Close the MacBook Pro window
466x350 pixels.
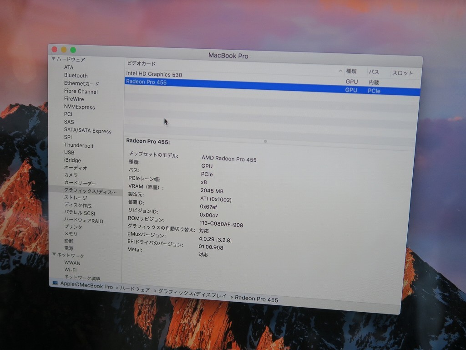(x=55, y=49)
